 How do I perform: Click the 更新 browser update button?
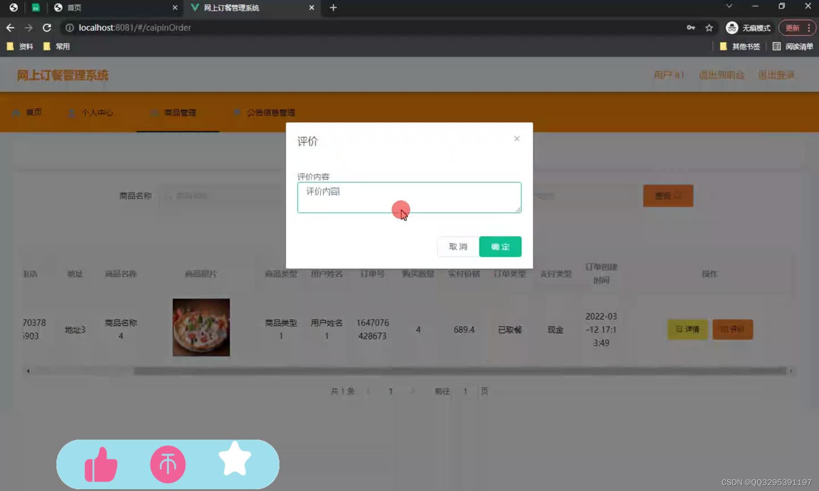792,28
